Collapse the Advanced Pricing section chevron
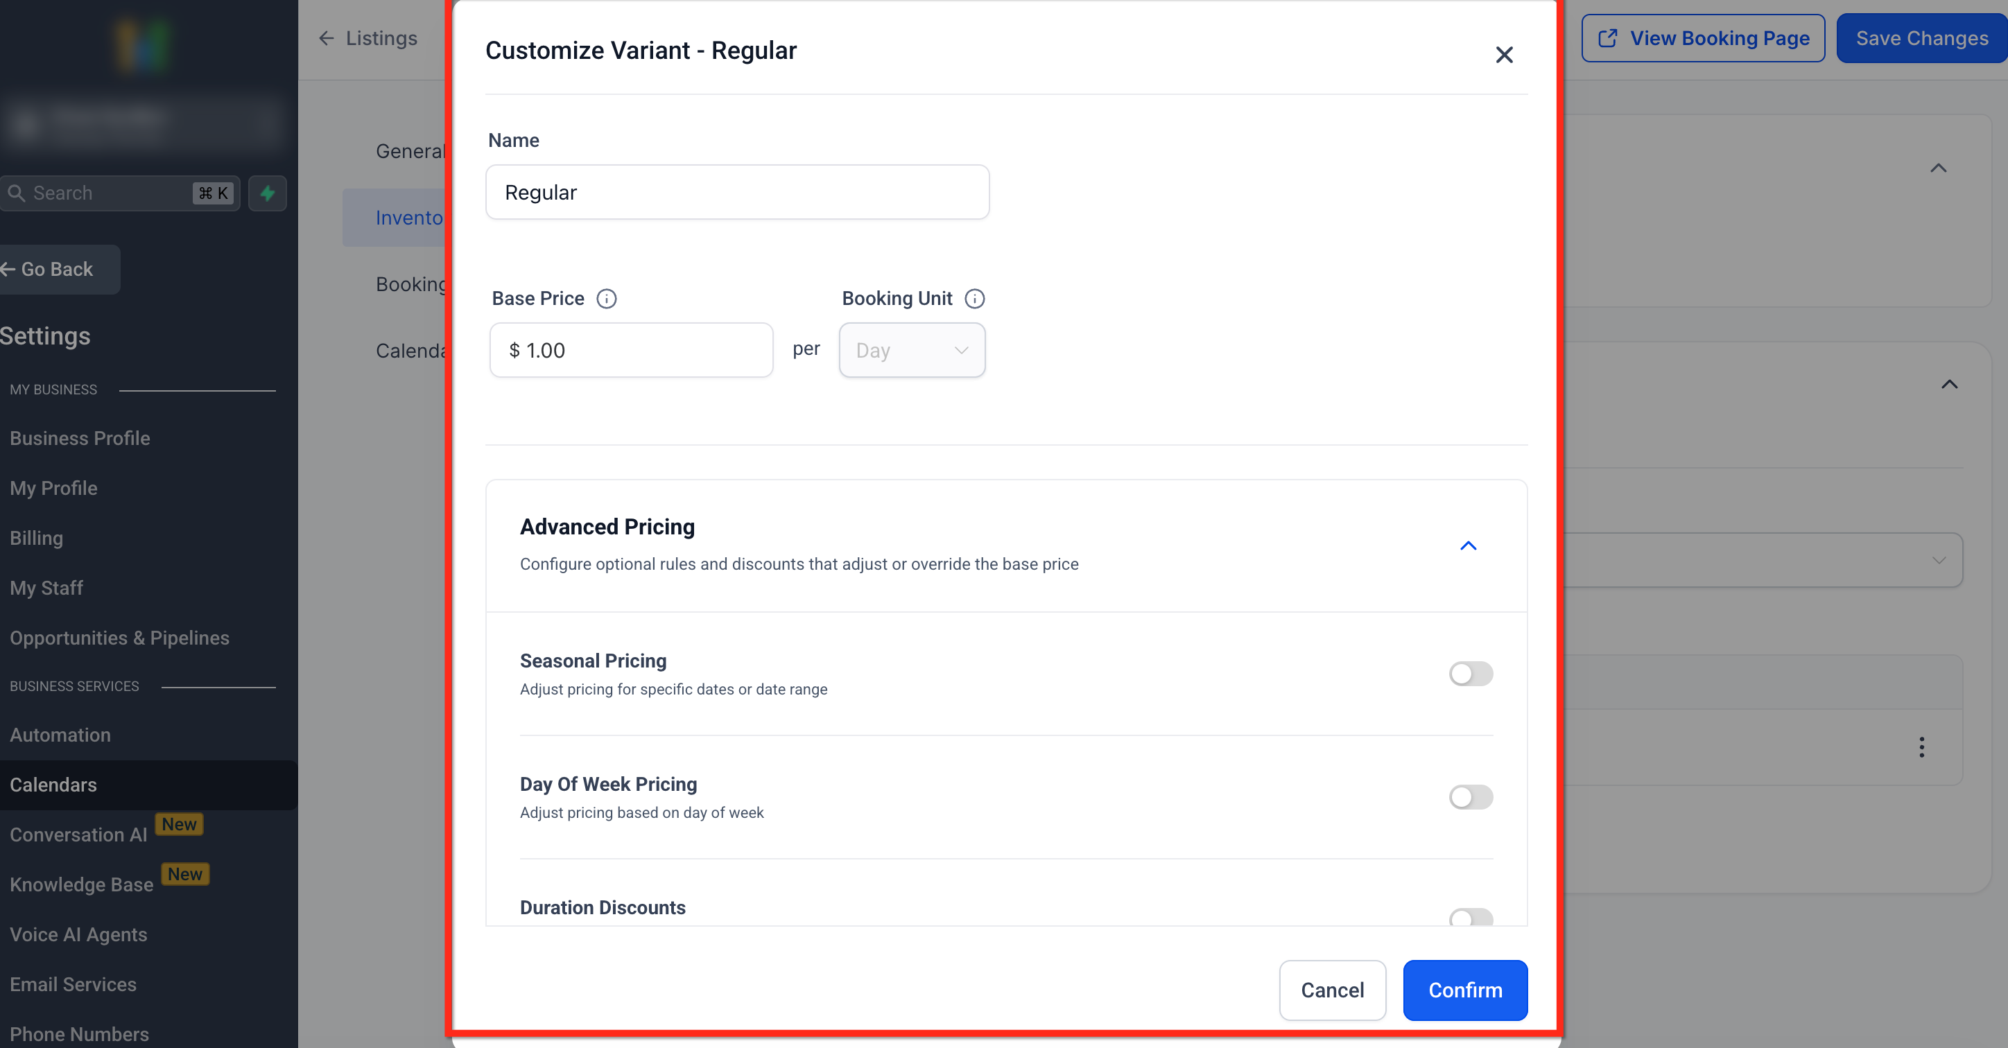The image size is (2008, 1048). pyautogui.click(x=1468, y=545)
